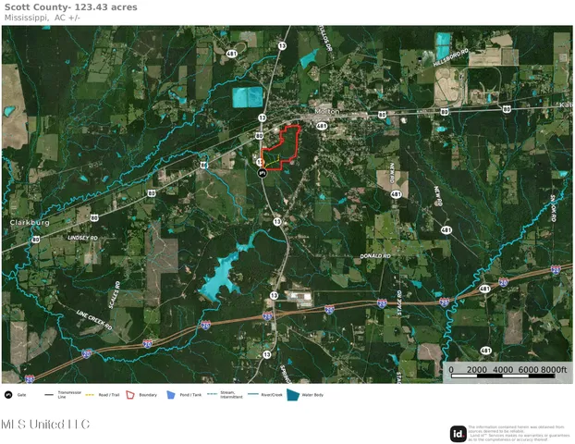The width and height of the screenshot is (575, 444).
Task: Click the TULLOS DR label
Action: (x=324, y=37)
